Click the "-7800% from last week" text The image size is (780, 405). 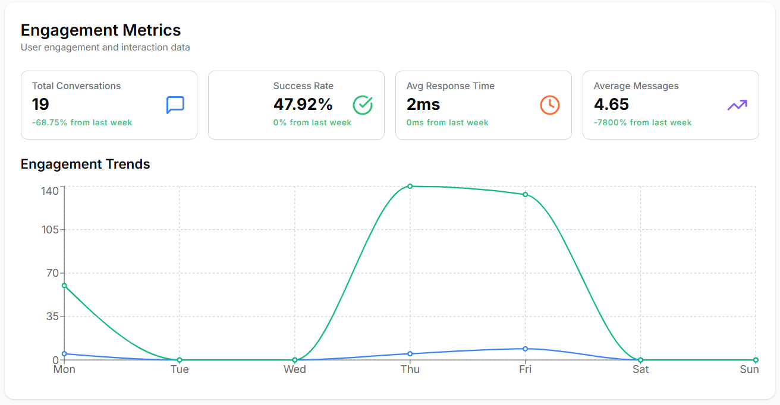(643, 123)
